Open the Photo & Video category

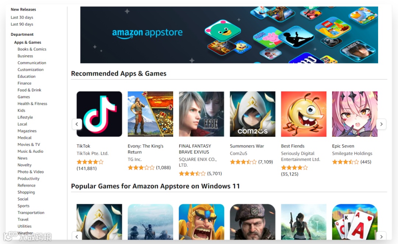point(31,172)
